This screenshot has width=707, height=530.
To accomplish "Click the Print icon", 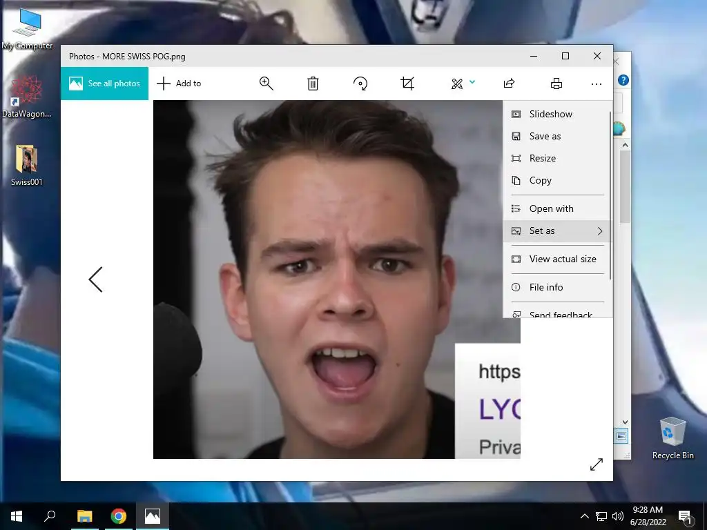I will (x=556, y=84).
